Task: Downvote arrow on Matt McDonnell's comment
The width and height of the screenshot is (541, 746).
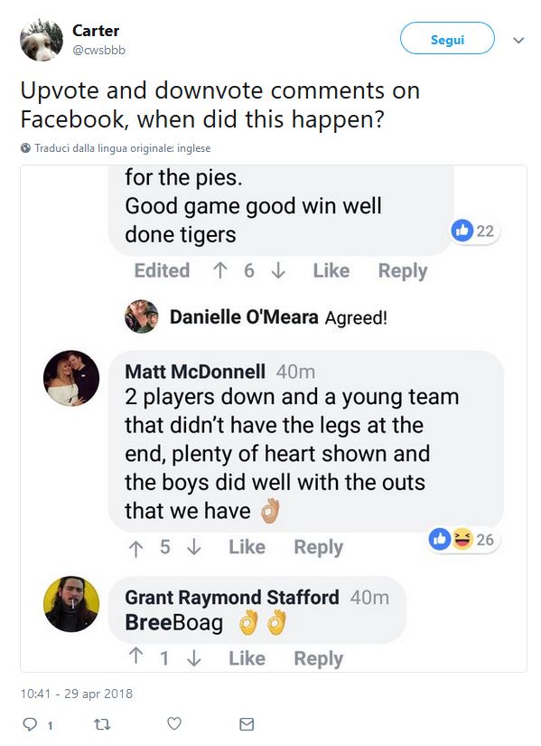Action: point(194,547)
